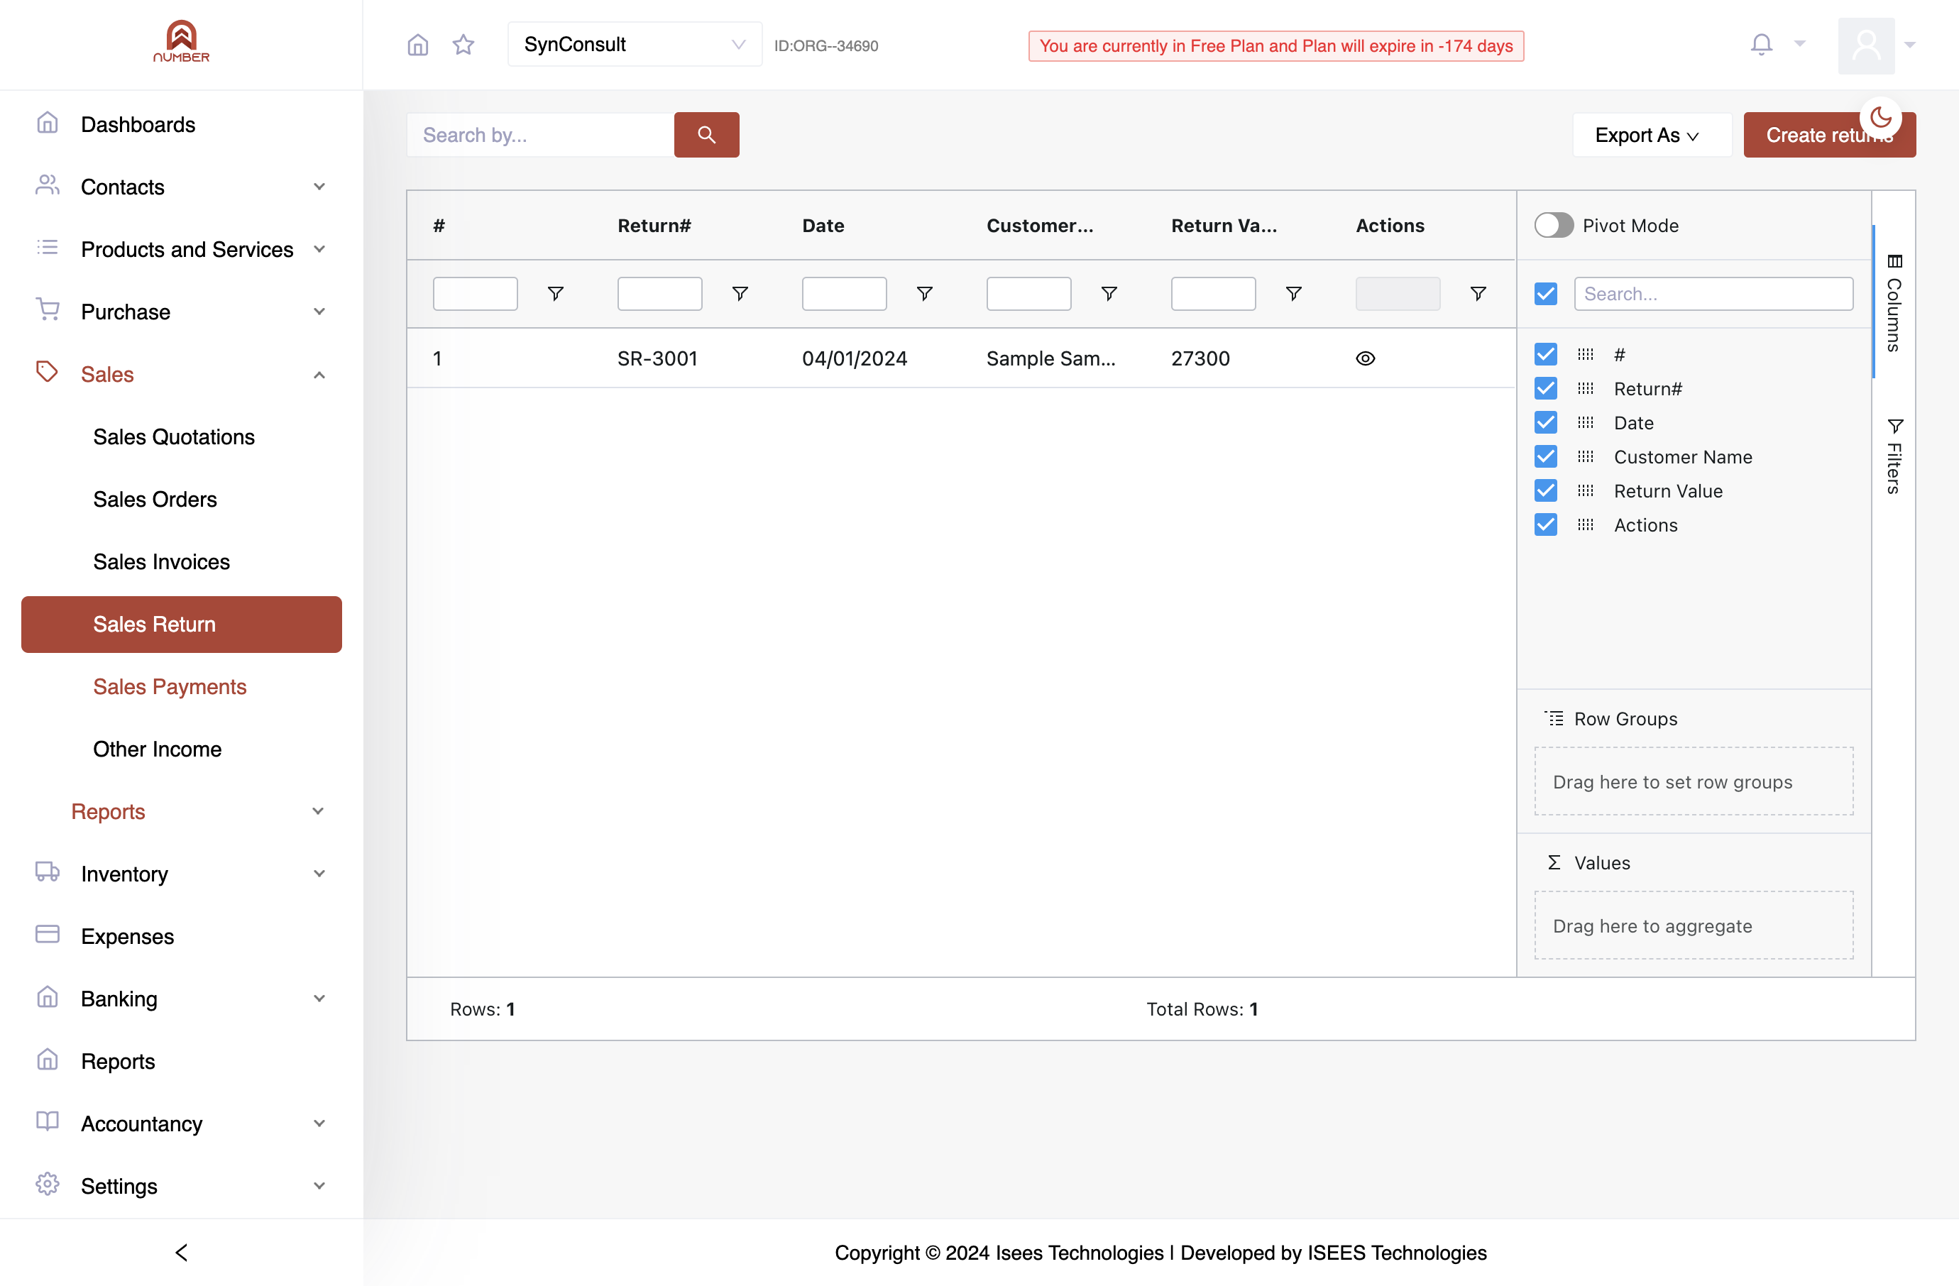Expand the Products and Services menu
The height and width of the screenshot is (1286, 1959).
tap(181, 249)
